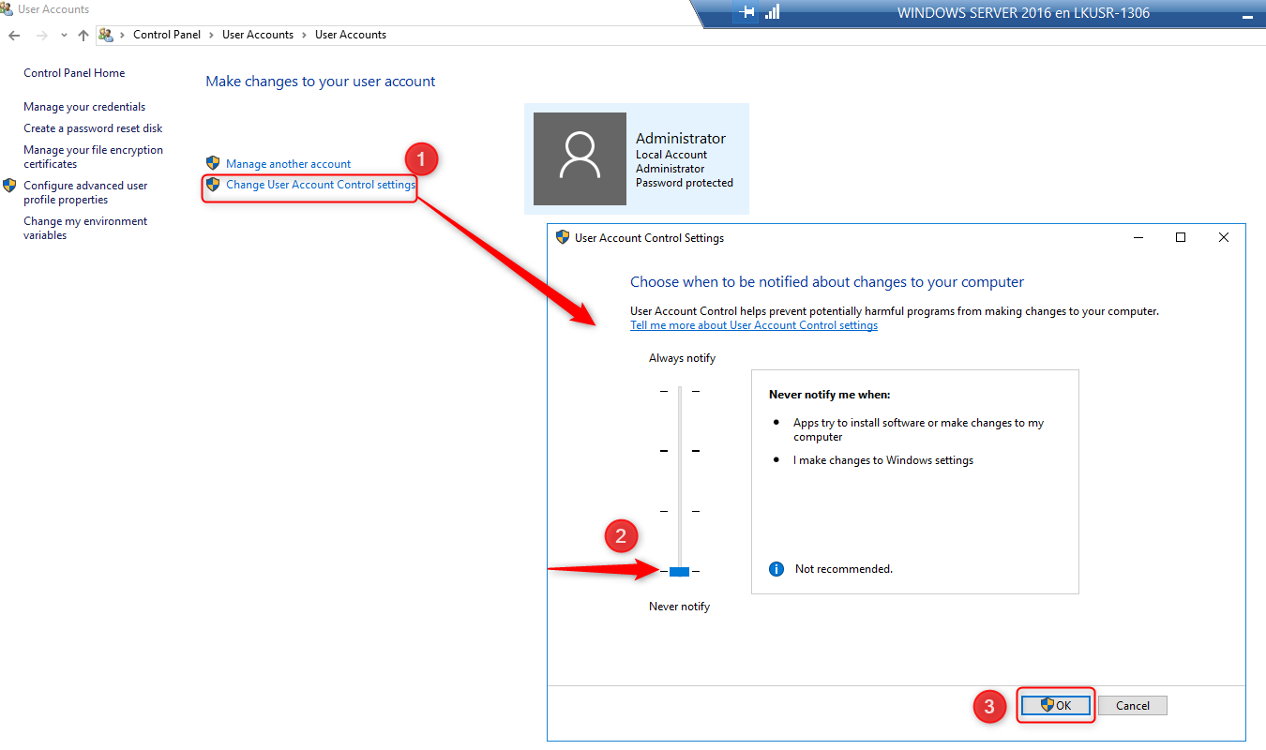Click the User Accounts address bar icon
Viewport: 1266px width, 750px height.
click(106, 35)
